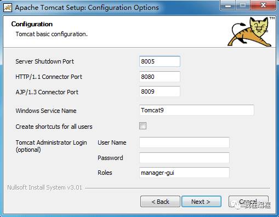Edit the Roles field containing manager-gui

(184, 173)
